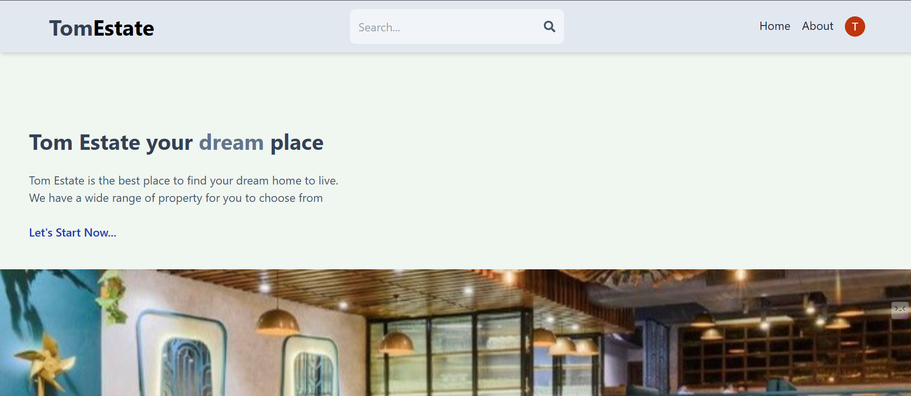Click the copper pendant lamp near left arch

pos(277,322)
